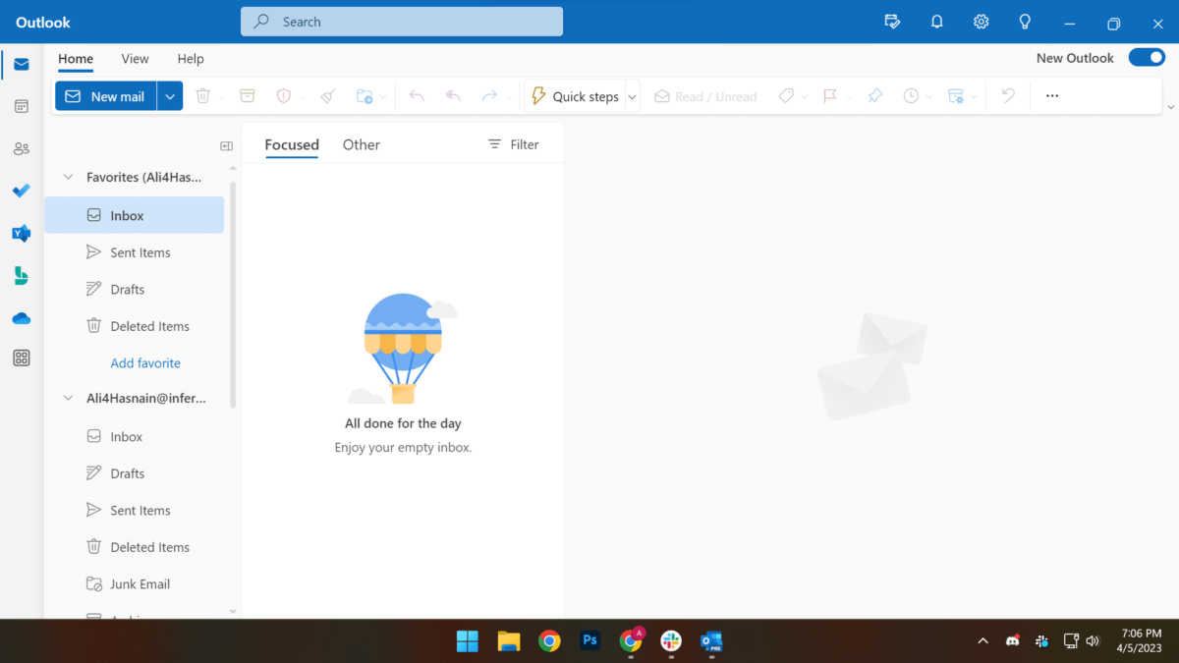Open the Quick steps dropdown arrow
The width and height of the screenshot is (1179, 663).
pyautogui.click(x=632, y=95)
